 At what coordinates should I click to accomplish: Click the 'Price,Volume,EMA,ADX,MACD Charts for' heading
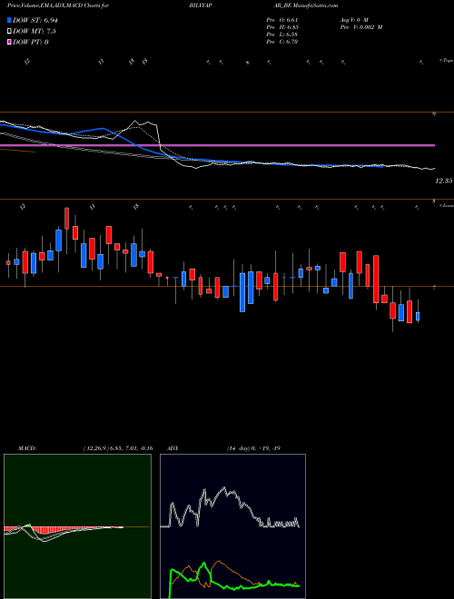57,5
